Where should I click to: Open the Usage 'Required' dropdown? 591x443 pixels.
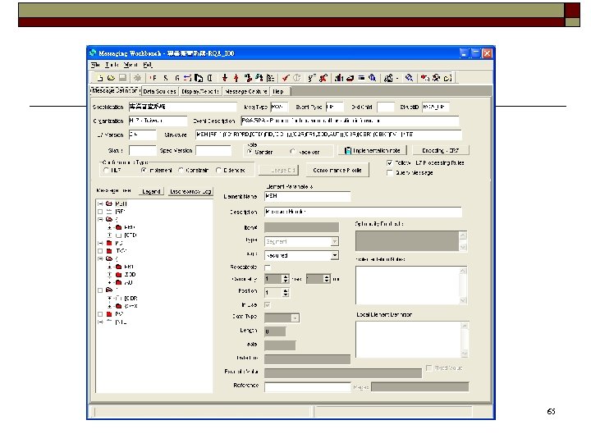pos(334,255)
